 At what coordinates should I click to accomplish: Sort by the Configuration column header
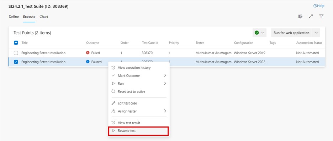[x=244, y=43]
